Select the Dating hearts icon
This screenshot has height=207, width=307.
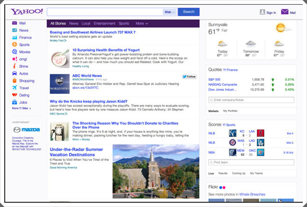pos(14,95)
